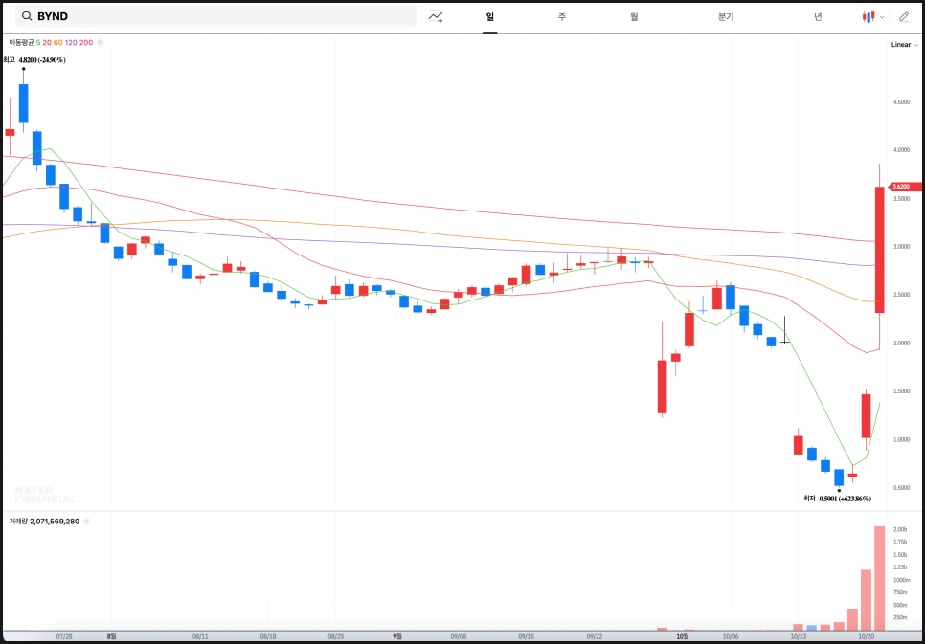Select the 년 (yearly) tab

(818, 16)
